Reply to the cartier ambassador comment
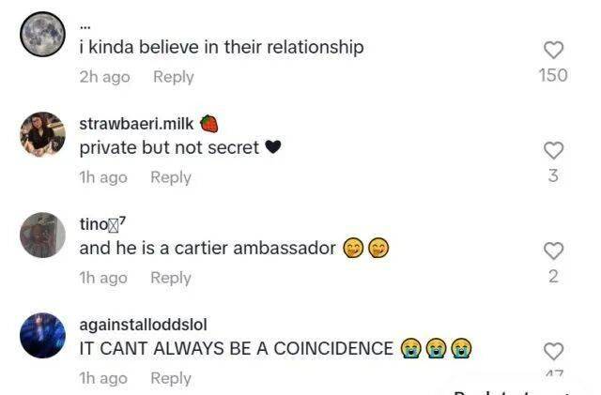The image size is (601, 395). pos(171,278)
